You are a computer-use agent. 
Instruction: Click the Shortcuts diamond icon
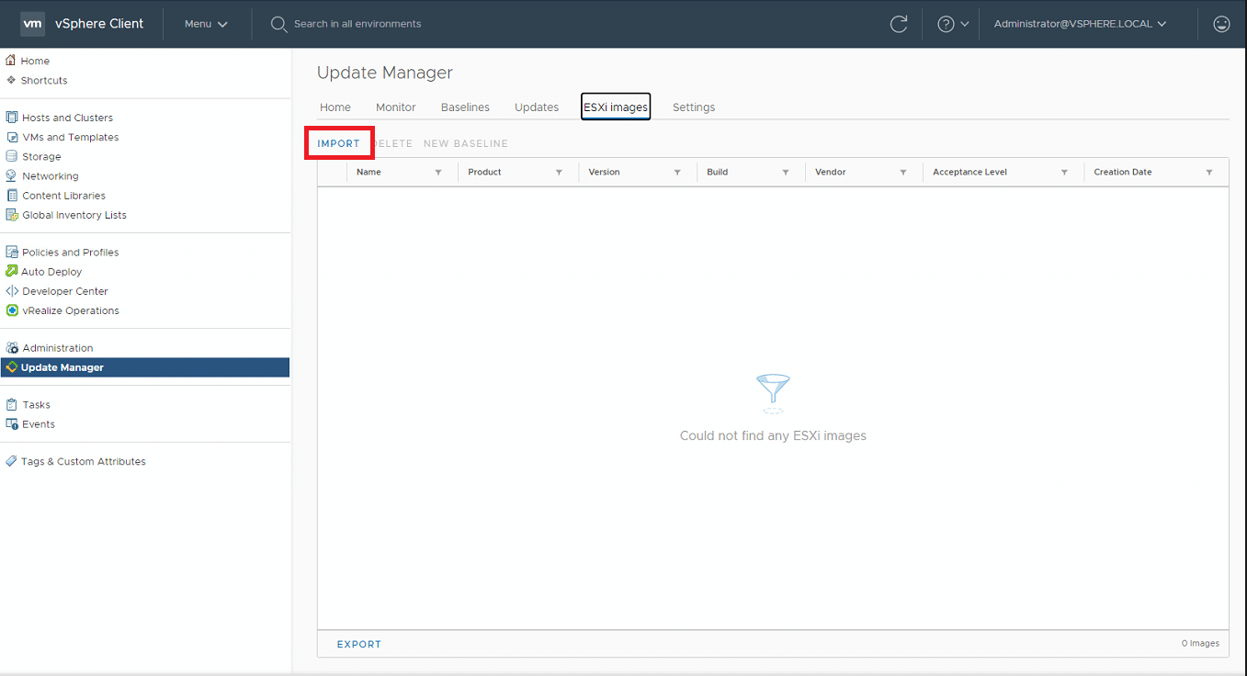11,80
